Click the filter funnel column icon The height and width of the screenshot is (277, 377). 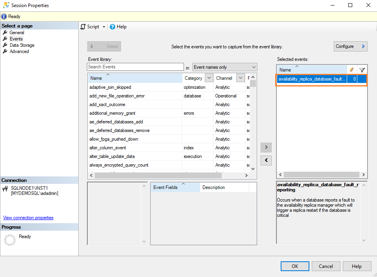362,70
